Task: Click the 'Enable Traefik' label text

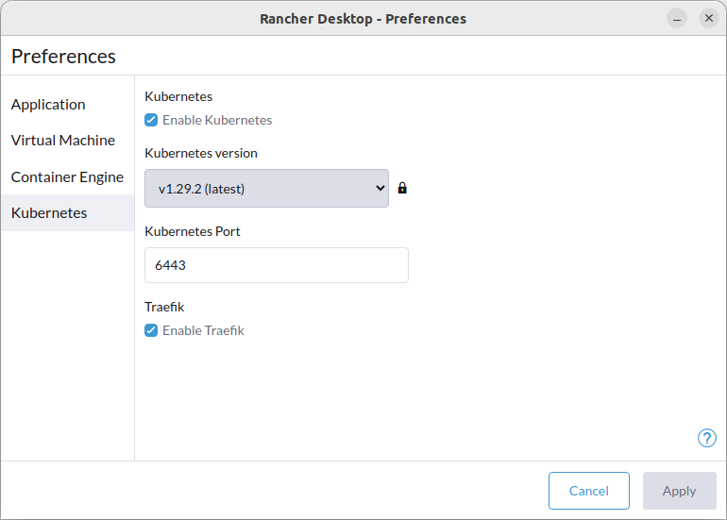Action: 203,330
